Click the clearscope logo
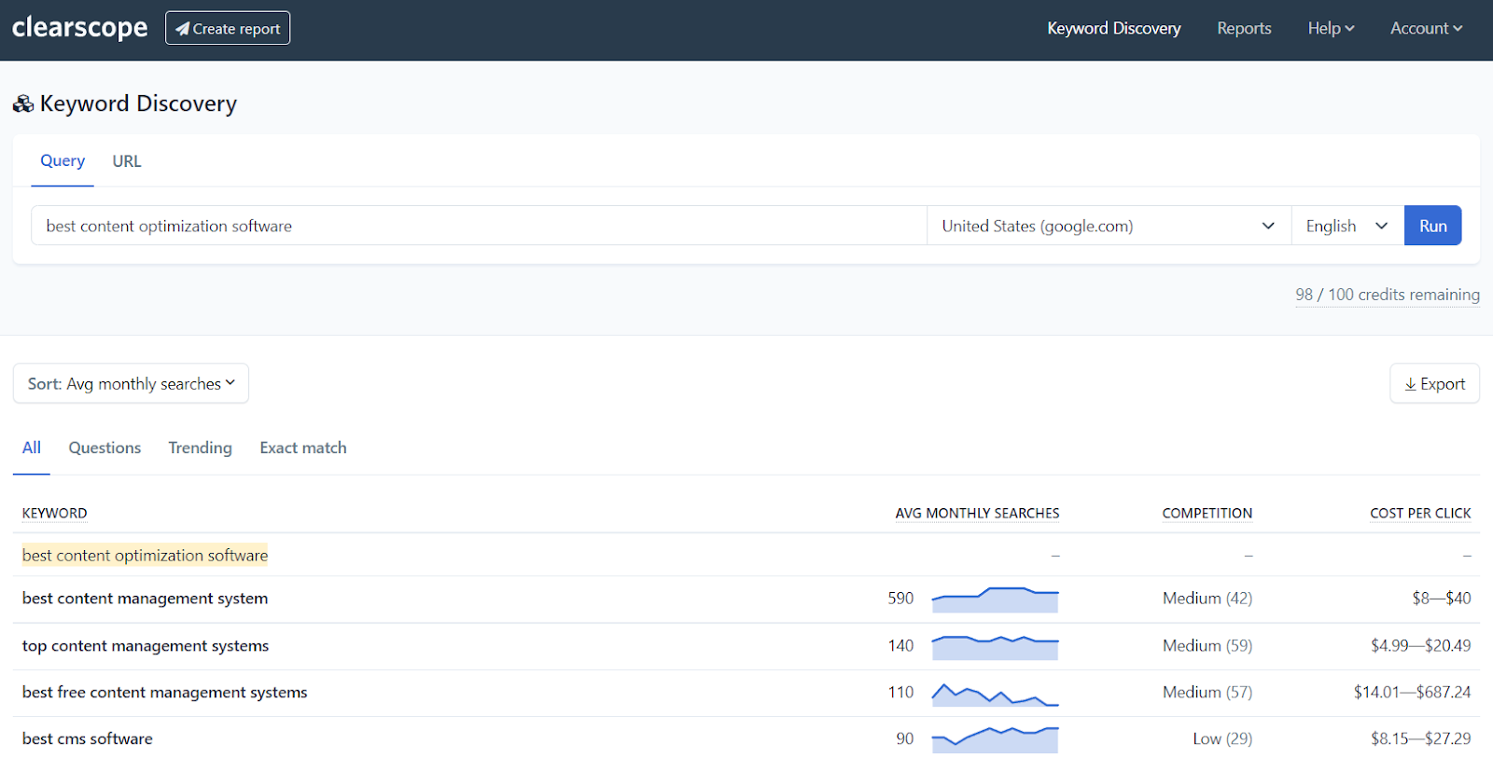Viewport: 1493px width, 758px height. click(x=80, y=28)
